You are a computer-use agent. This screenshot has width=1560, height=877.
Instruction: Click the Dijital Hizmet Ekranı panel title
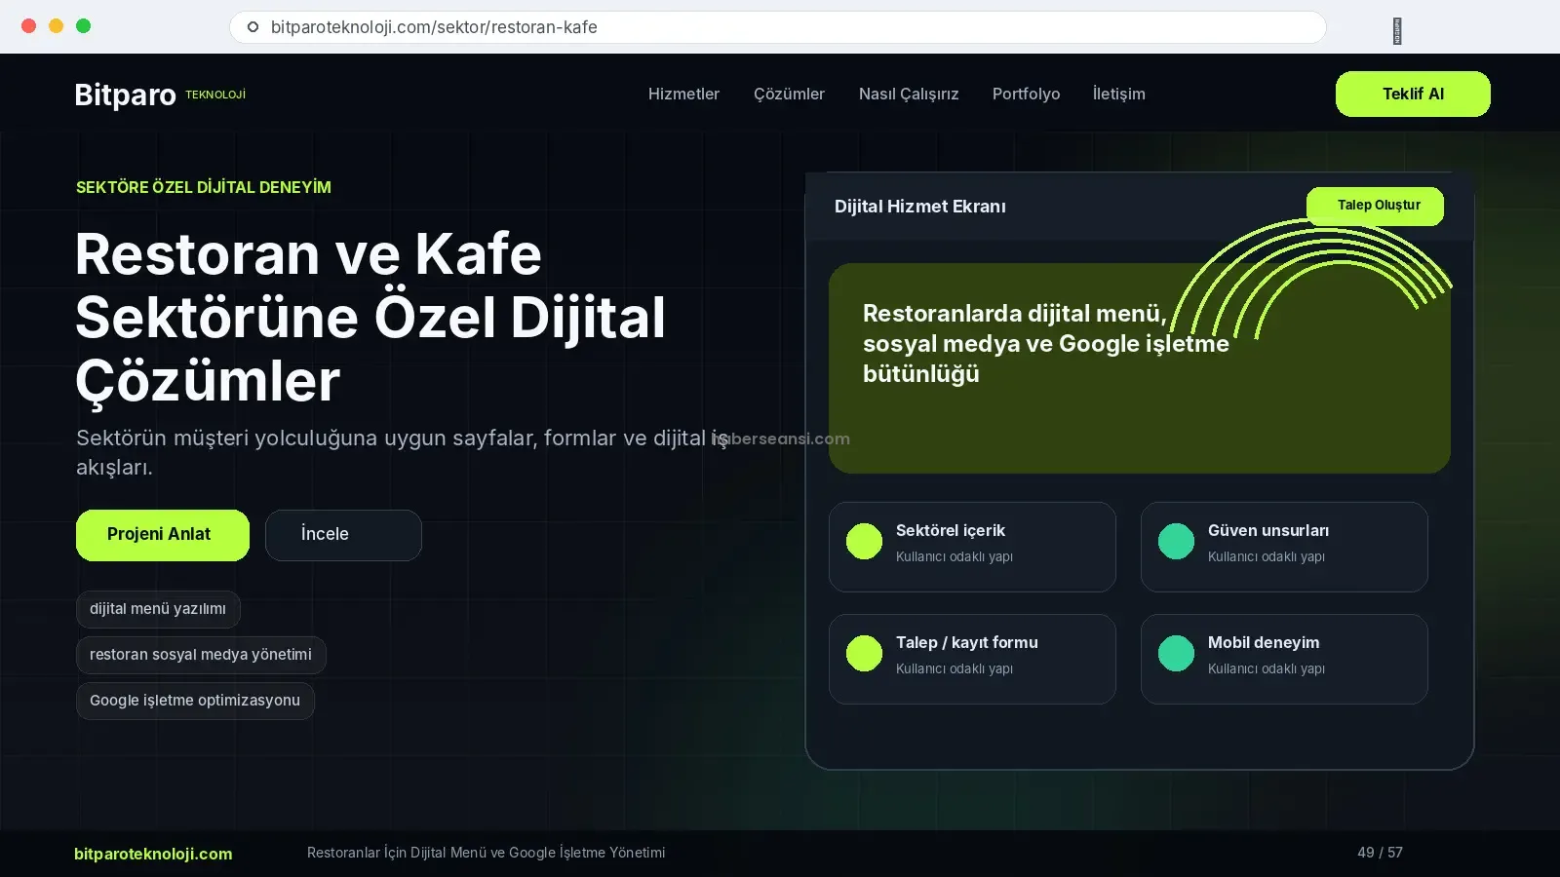(x=919, y=207)
